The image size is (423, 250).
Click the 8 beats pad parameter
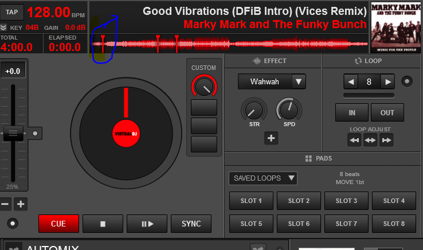[350, 174]
